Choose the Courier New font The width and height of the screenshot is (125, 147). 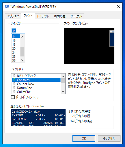(x=36, y=84)
